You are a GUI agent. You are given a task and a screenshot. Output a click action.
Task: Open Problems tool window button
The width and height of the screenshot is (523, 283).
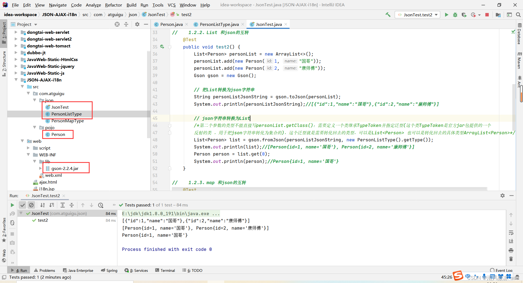pos(45,270)
